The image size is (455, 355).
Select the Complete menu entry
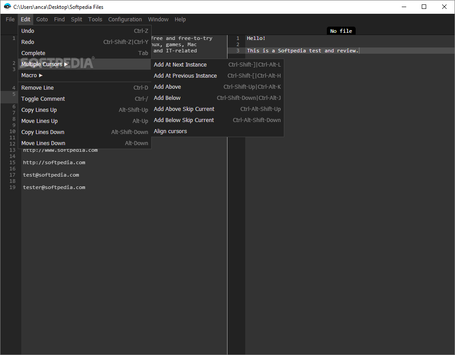click(85, 53)
